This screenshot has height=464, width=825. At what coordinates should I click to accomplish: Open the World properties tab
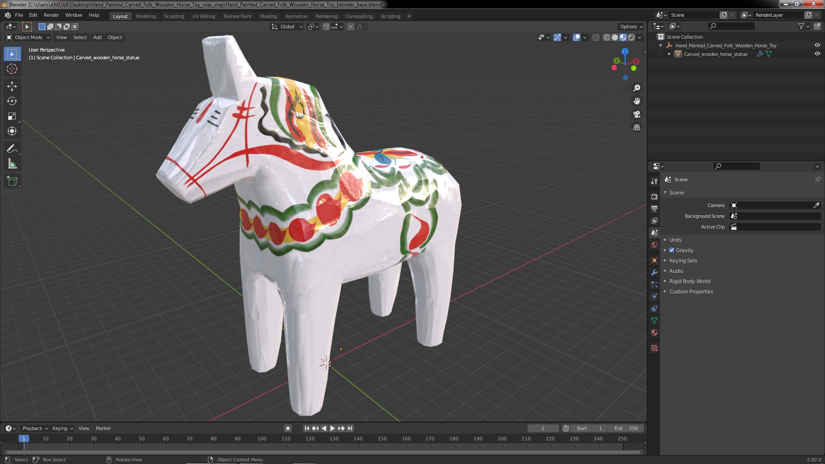pyautogui.click(x=654, y=245)
